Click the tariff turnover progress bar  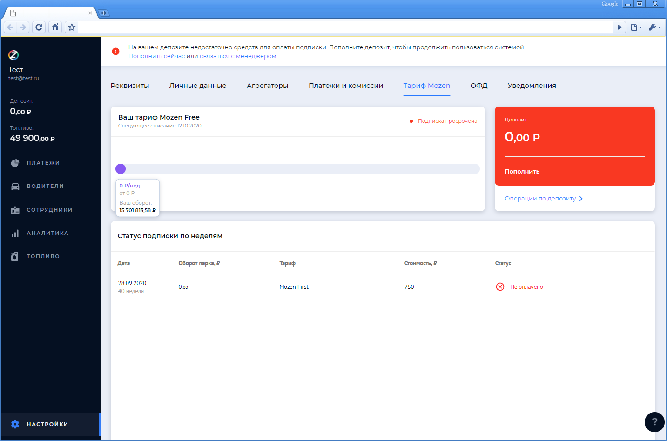coord(298,169)
